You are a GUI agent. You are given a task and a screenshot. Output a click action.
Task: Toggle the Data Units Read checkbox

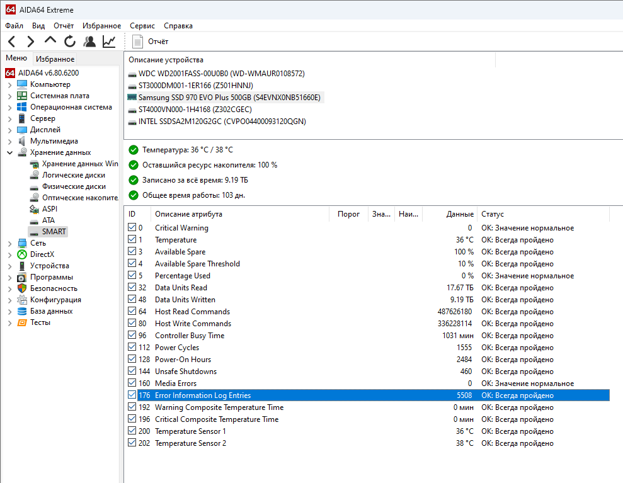(132, 287)
